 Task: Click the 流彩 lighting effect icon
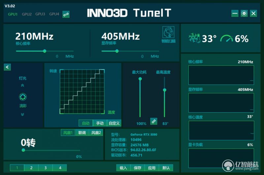pos(23,97)
